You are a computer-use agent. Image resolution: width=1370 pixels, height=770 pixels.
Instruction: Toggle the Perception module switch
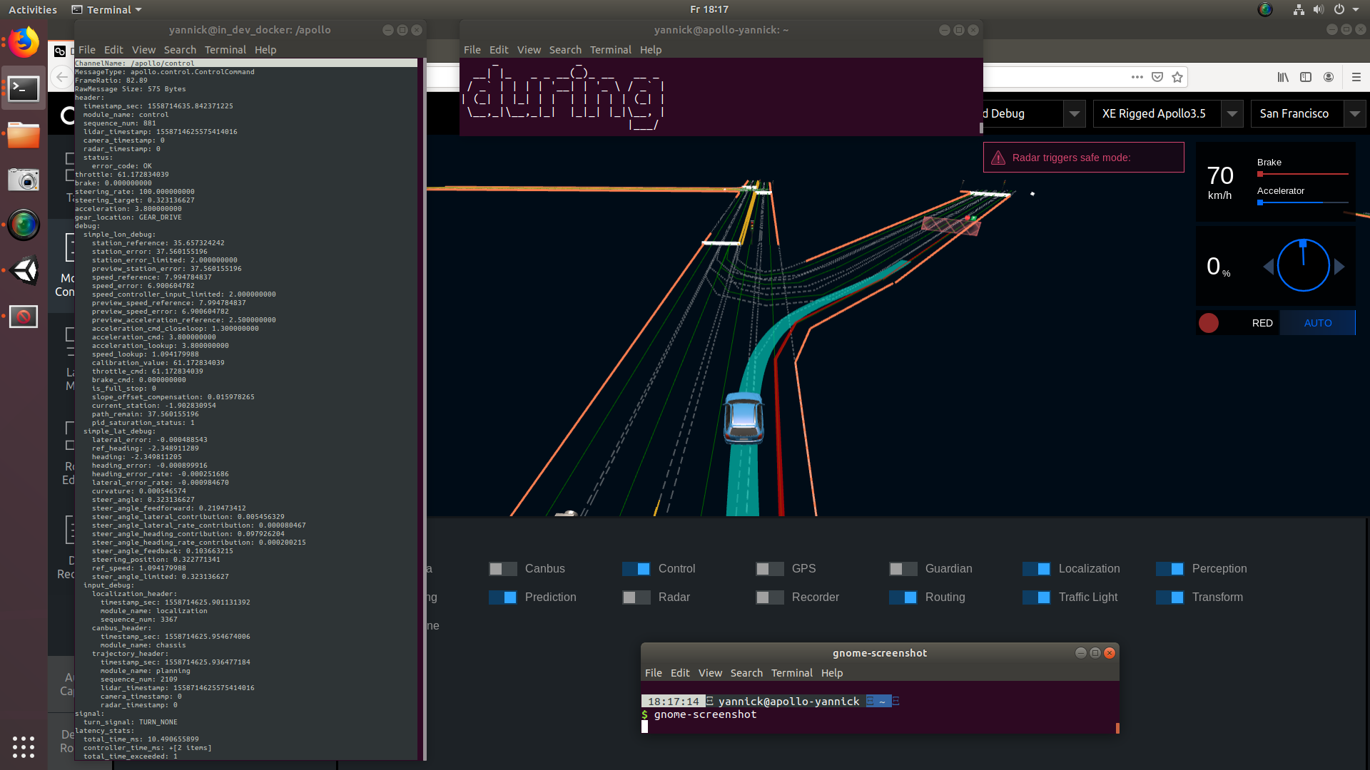[1169, 569]
